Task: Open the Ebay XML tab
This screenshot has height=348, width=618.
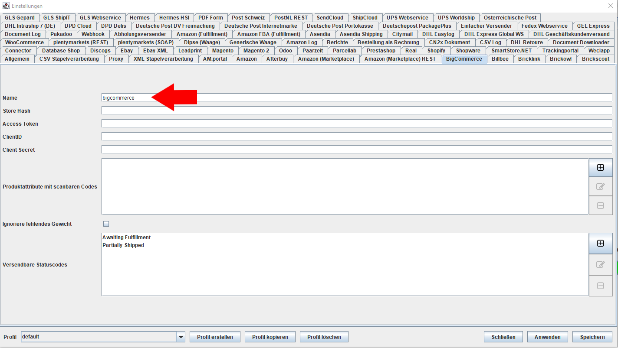Action: pos(155,51)
